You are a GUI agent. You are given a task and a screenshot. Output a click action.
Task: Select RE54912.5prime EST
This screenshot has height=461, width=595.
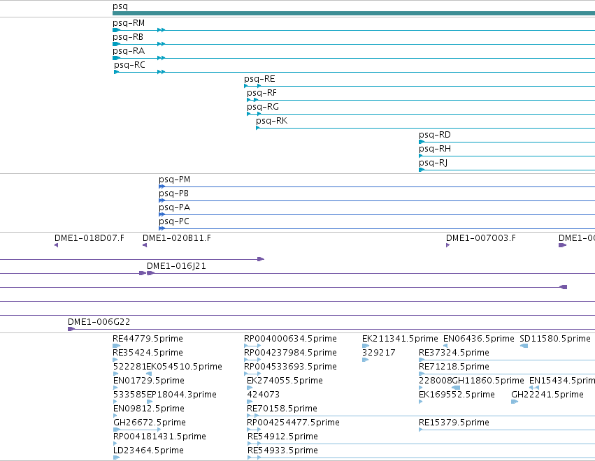(421, 444)
